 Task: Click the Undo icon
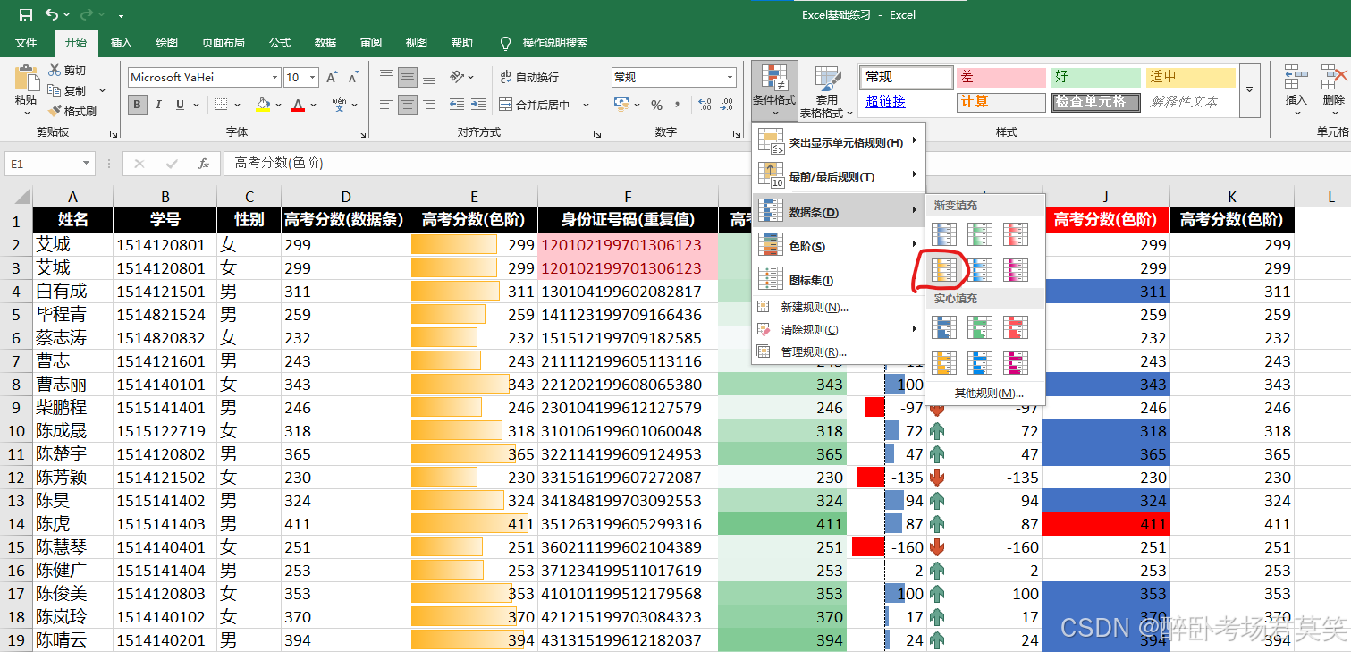click(x=49, y=14)
